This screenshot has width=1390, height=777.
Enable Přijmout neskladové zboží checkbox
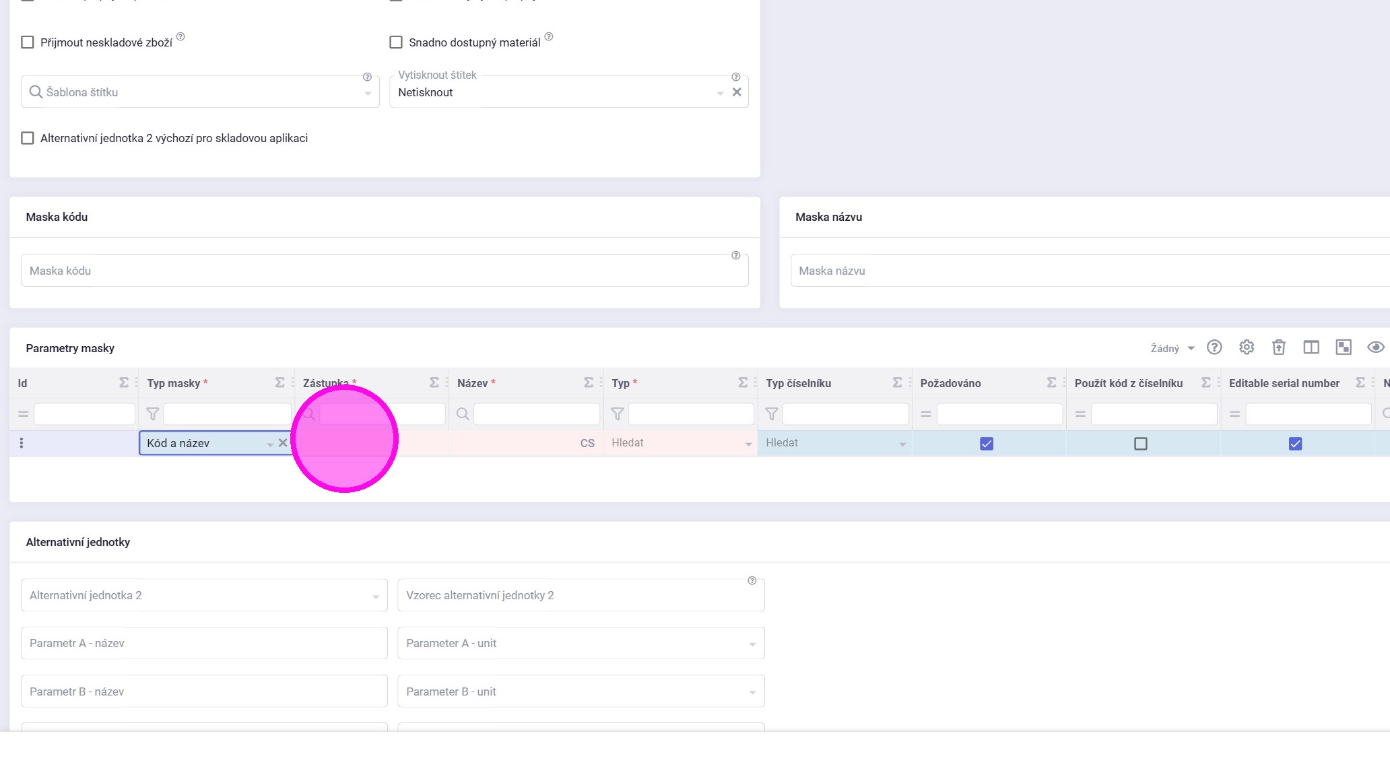click(28, 42)
